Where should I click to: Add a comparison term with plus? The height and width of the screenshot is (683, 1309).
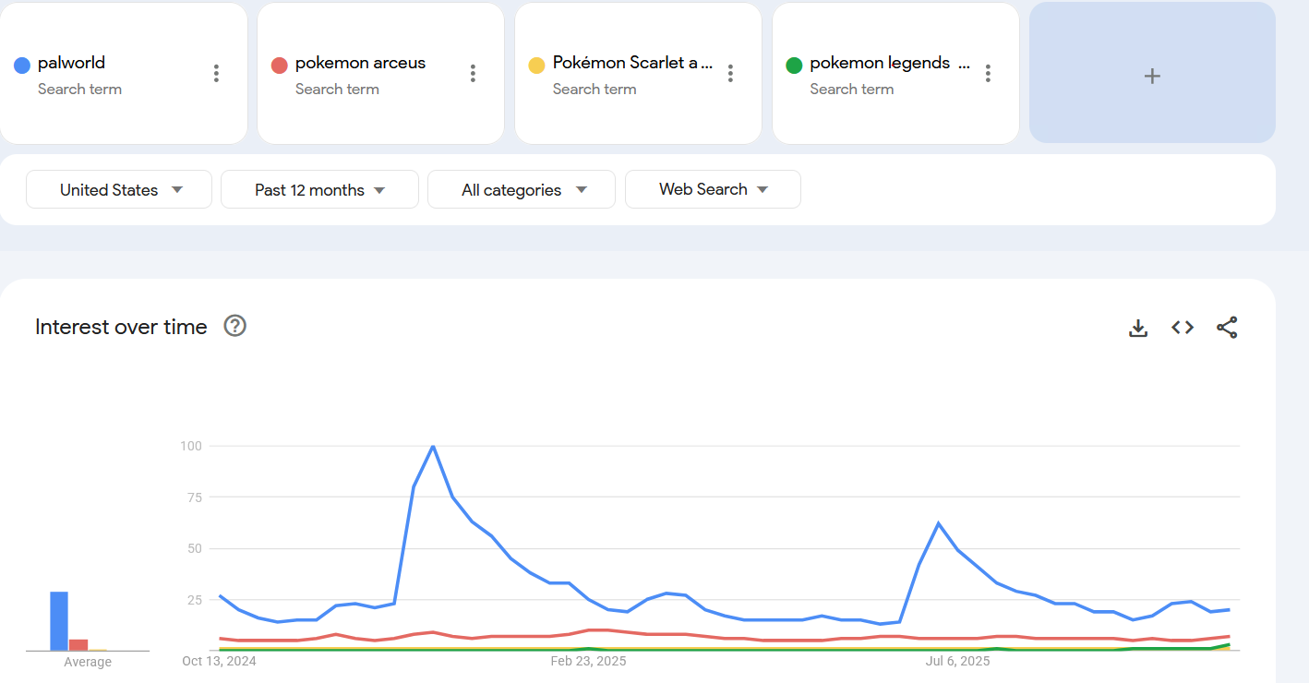coord(1152,76)
